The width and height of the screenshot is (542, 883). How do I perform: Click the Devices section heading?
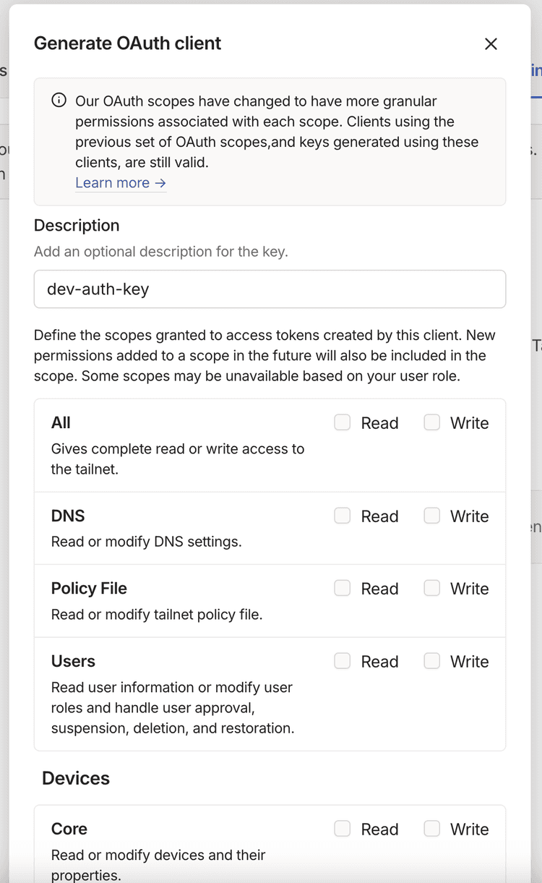click(75, 778)
